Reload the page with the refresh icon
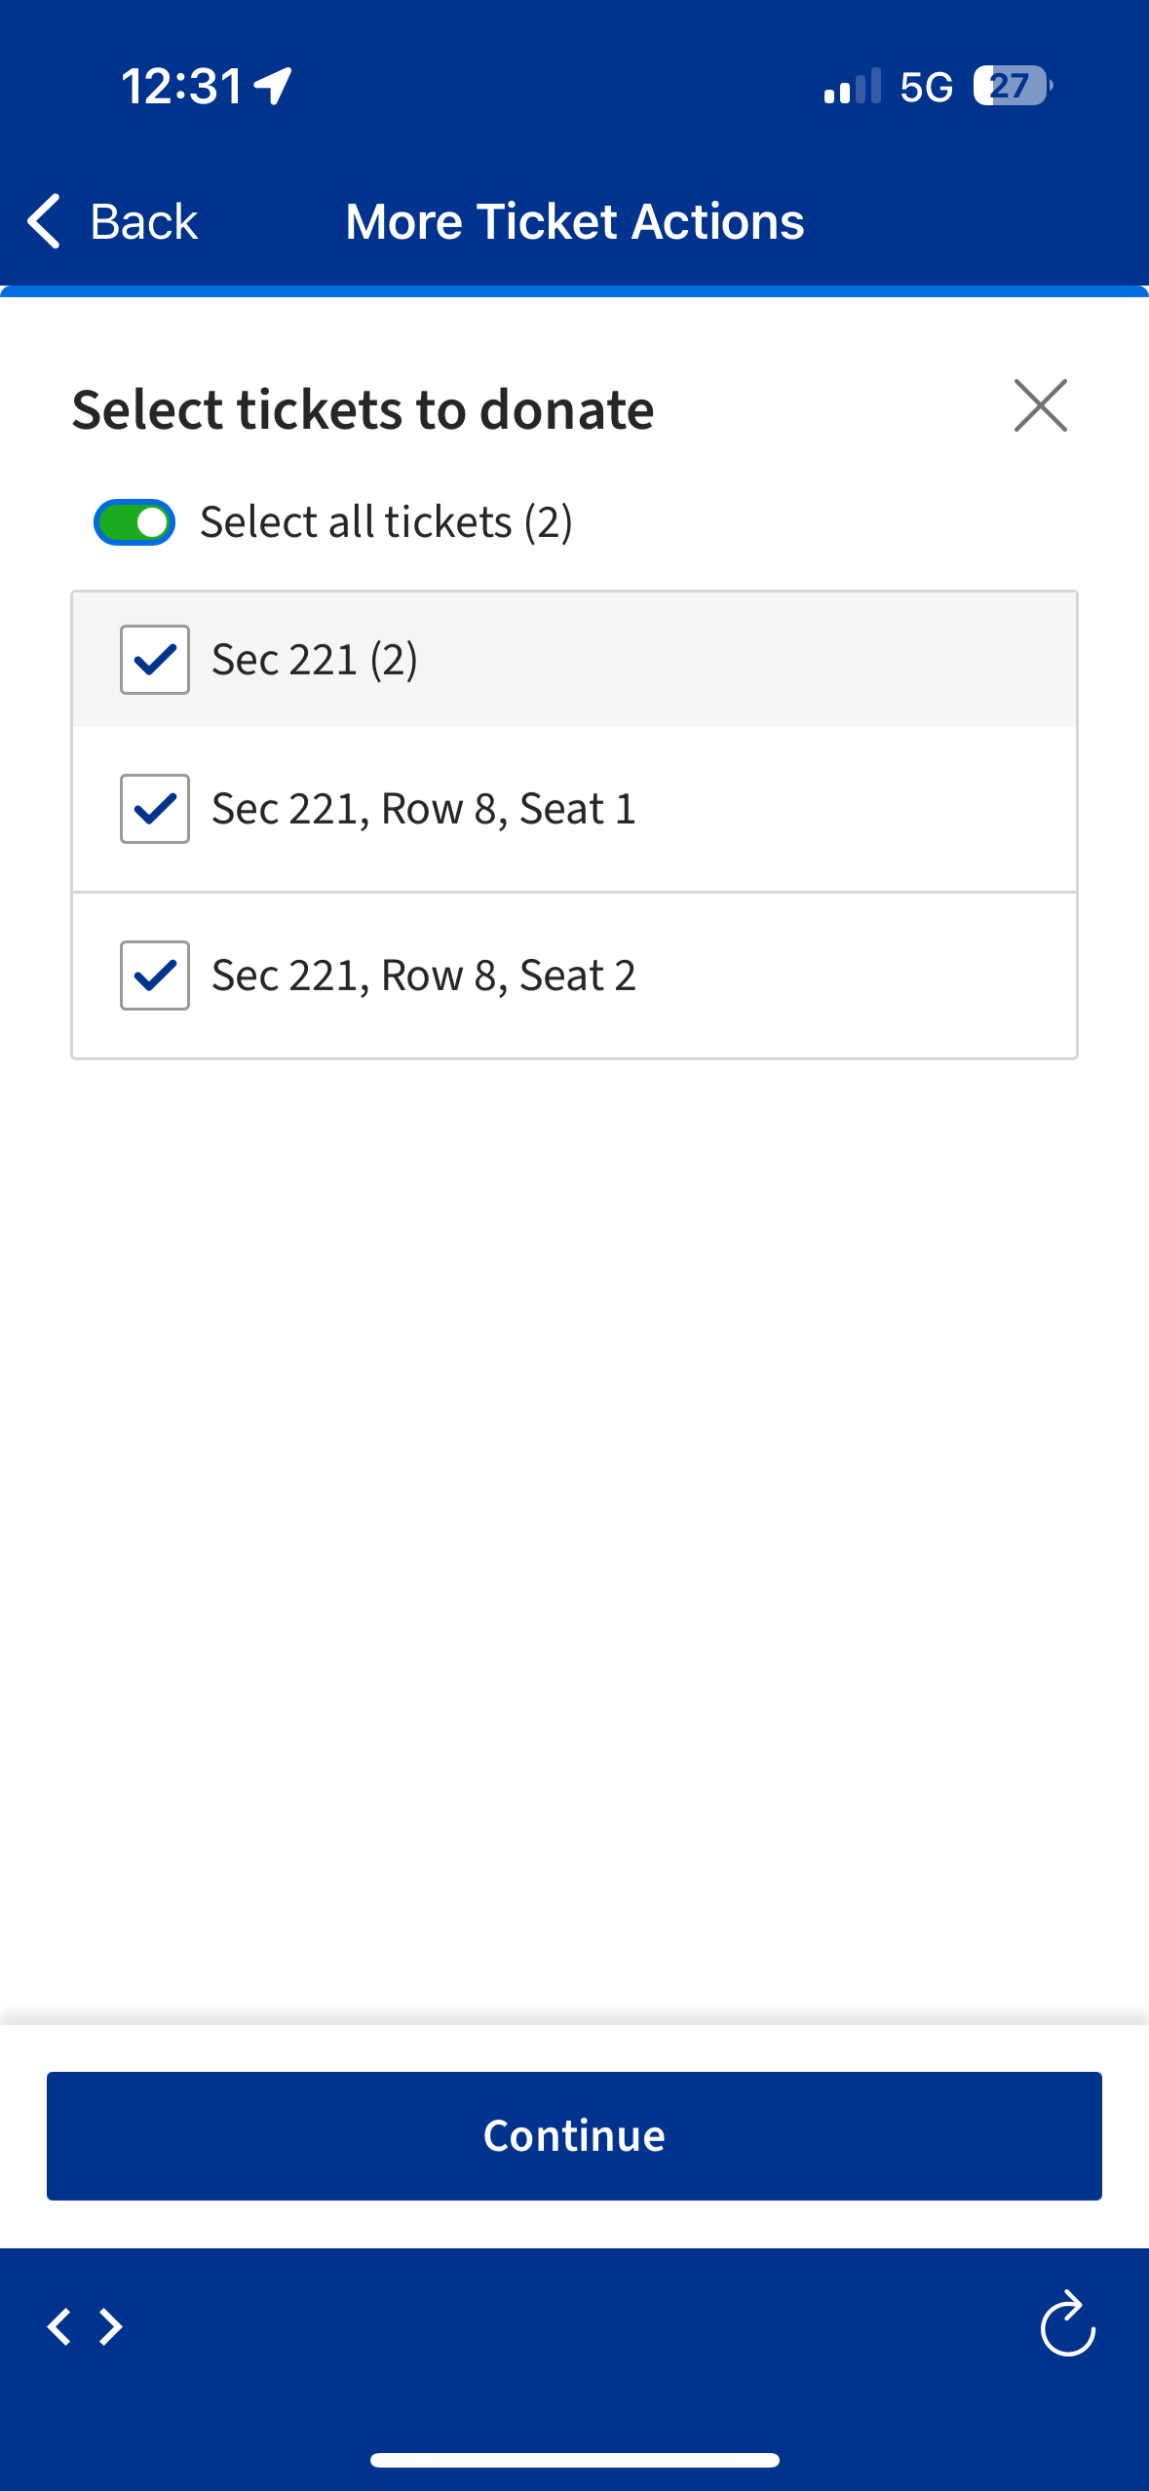 click(1067, 2324)
